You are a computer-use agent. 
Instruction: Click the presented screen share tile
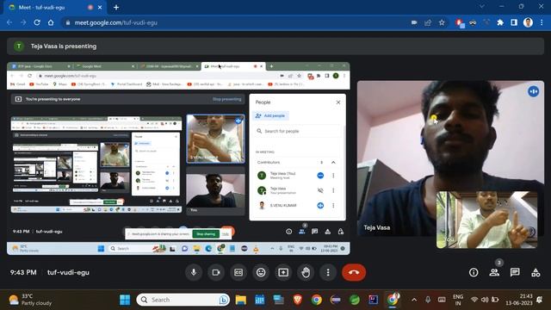tap(178, 158)
